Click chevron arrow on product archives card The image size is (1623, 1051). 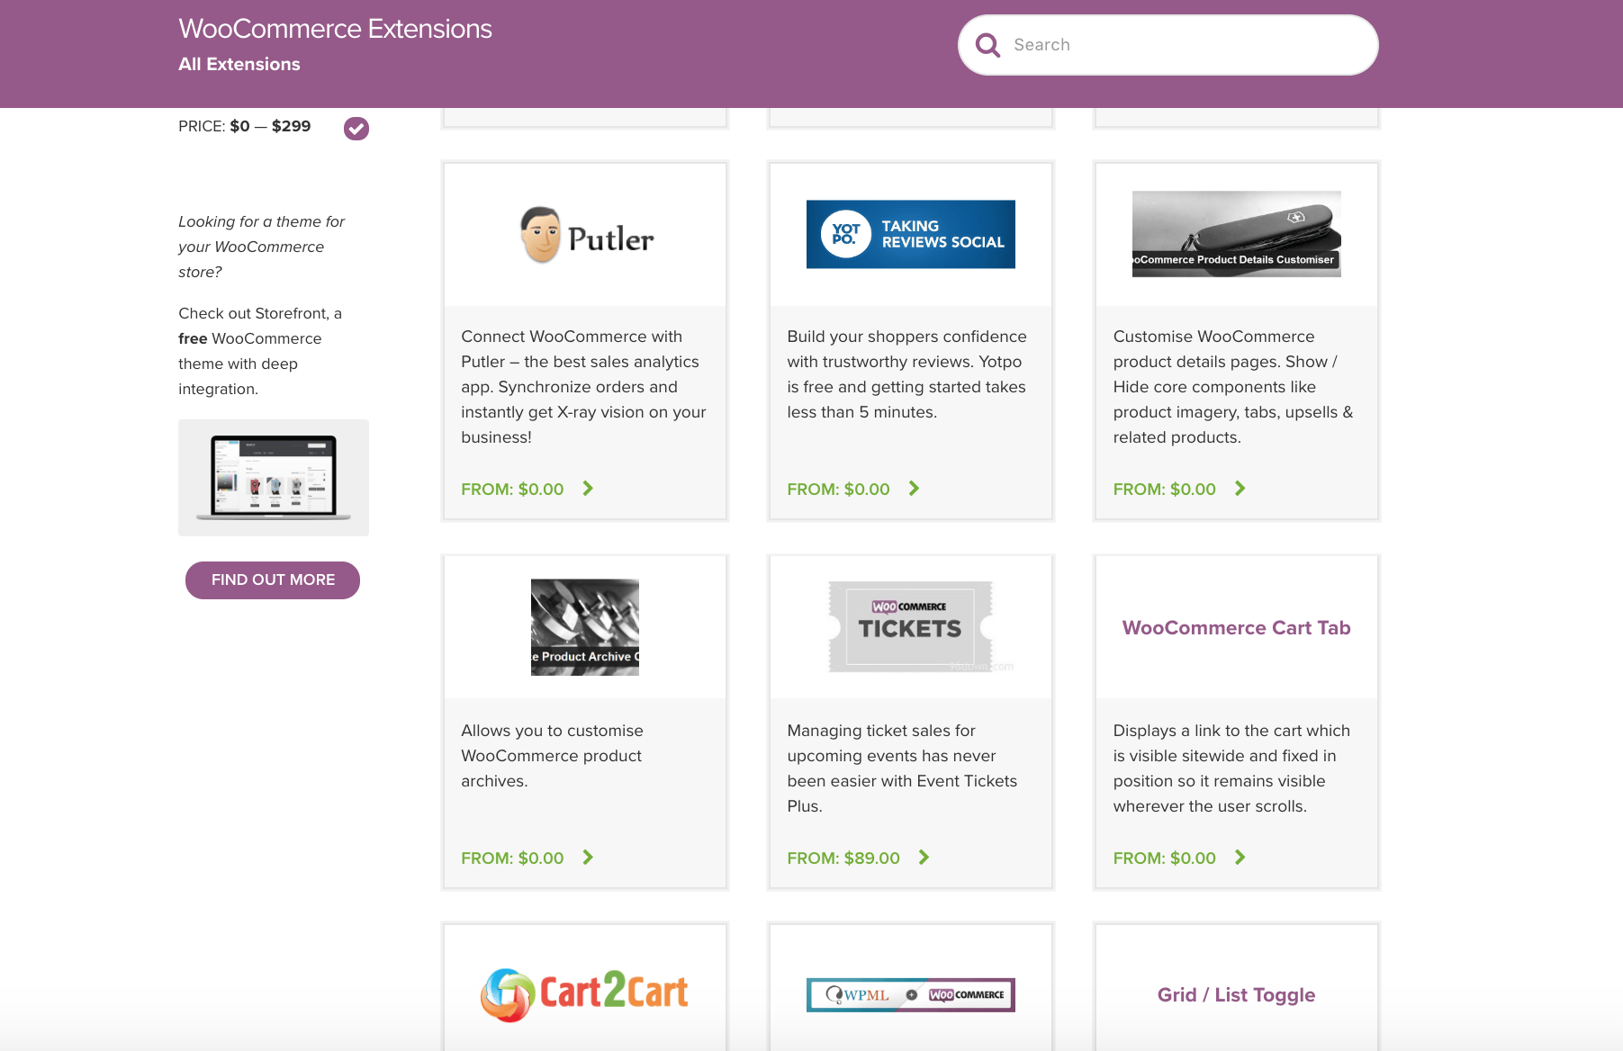pyautogui.click(x=588, y=858)
